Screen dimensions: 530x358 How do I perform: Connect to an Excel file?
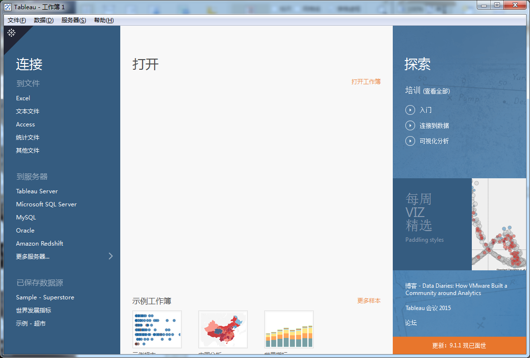[x=23, y=98]
